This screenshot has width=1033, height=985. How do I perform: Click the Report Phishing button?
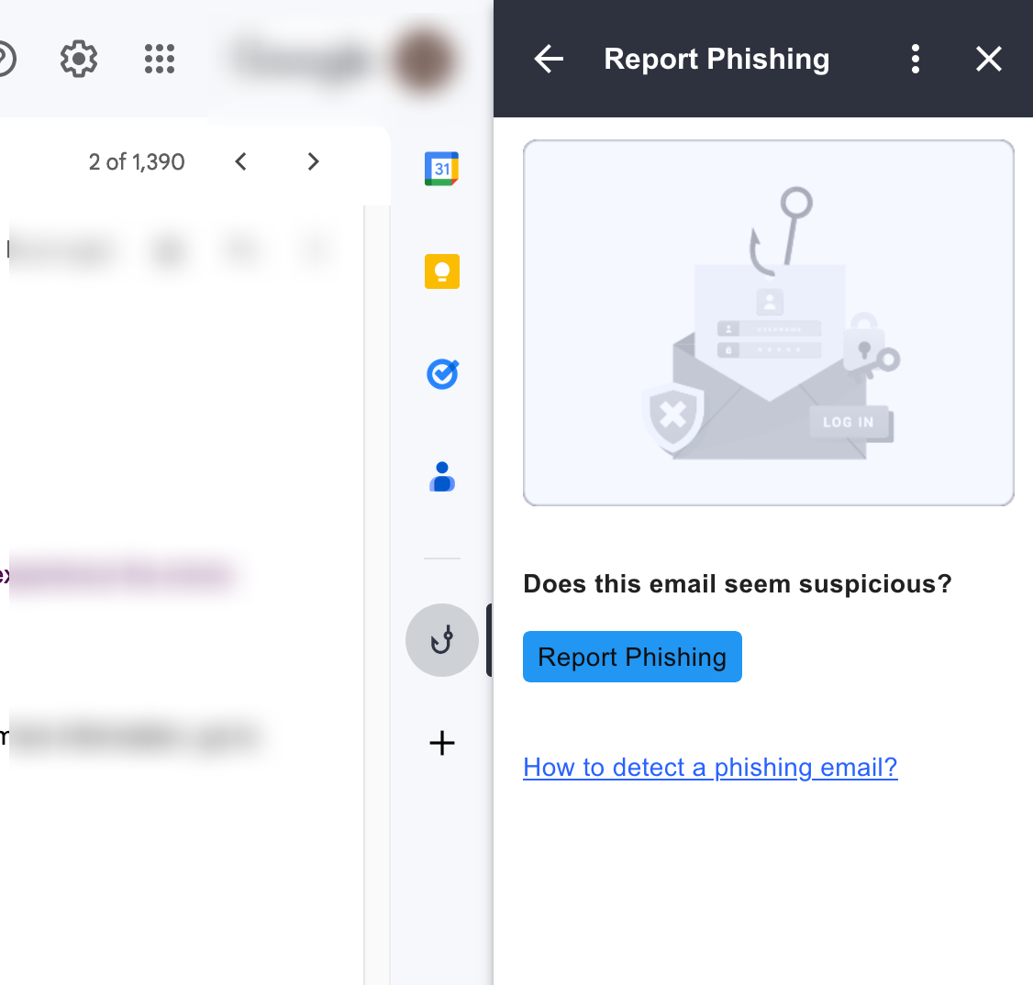pos(631,657)
